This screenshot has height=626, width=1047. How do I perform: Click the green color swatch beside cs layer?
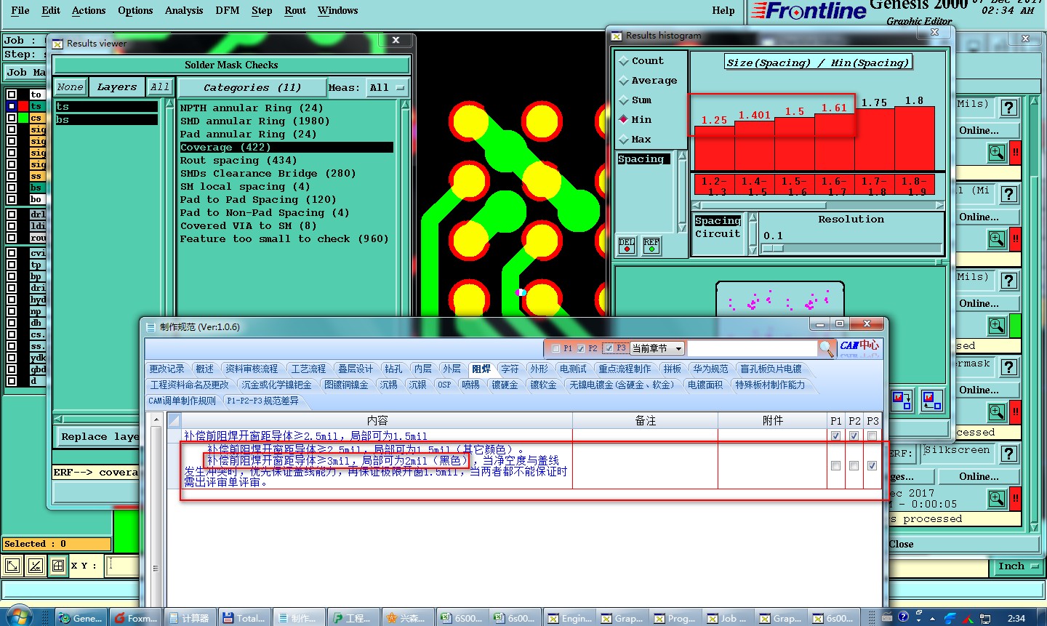[23, 118]
